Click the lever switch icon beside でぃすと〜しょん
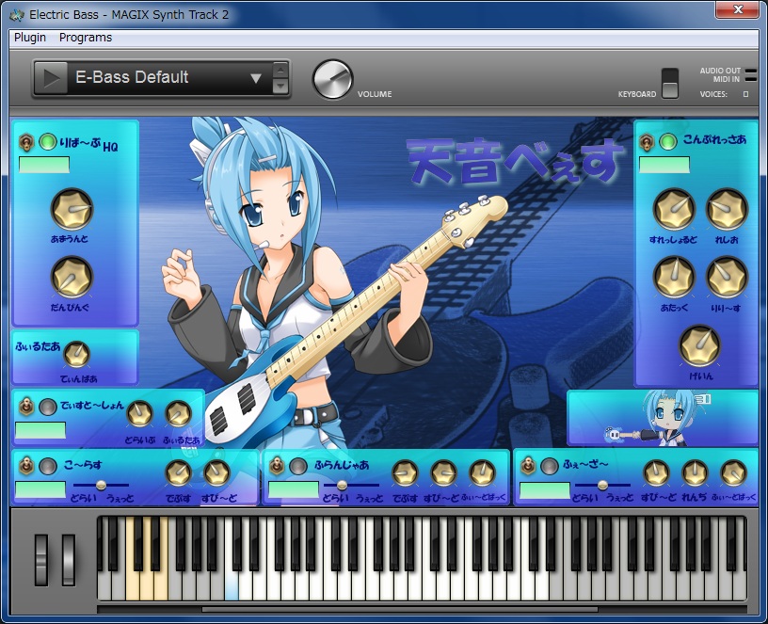 [25, 407]
